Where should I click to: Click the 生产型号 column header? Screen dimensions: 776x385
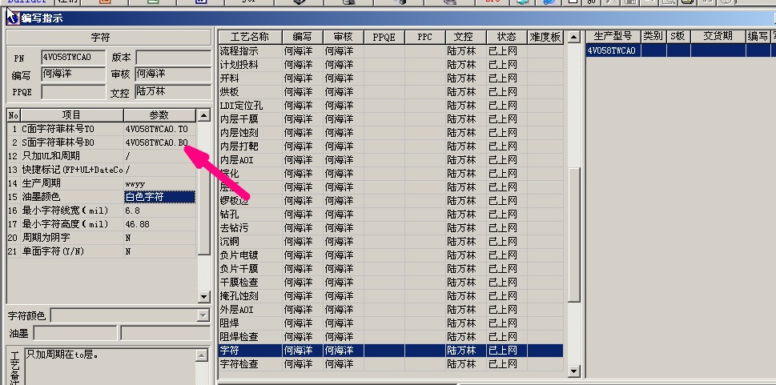613,37
